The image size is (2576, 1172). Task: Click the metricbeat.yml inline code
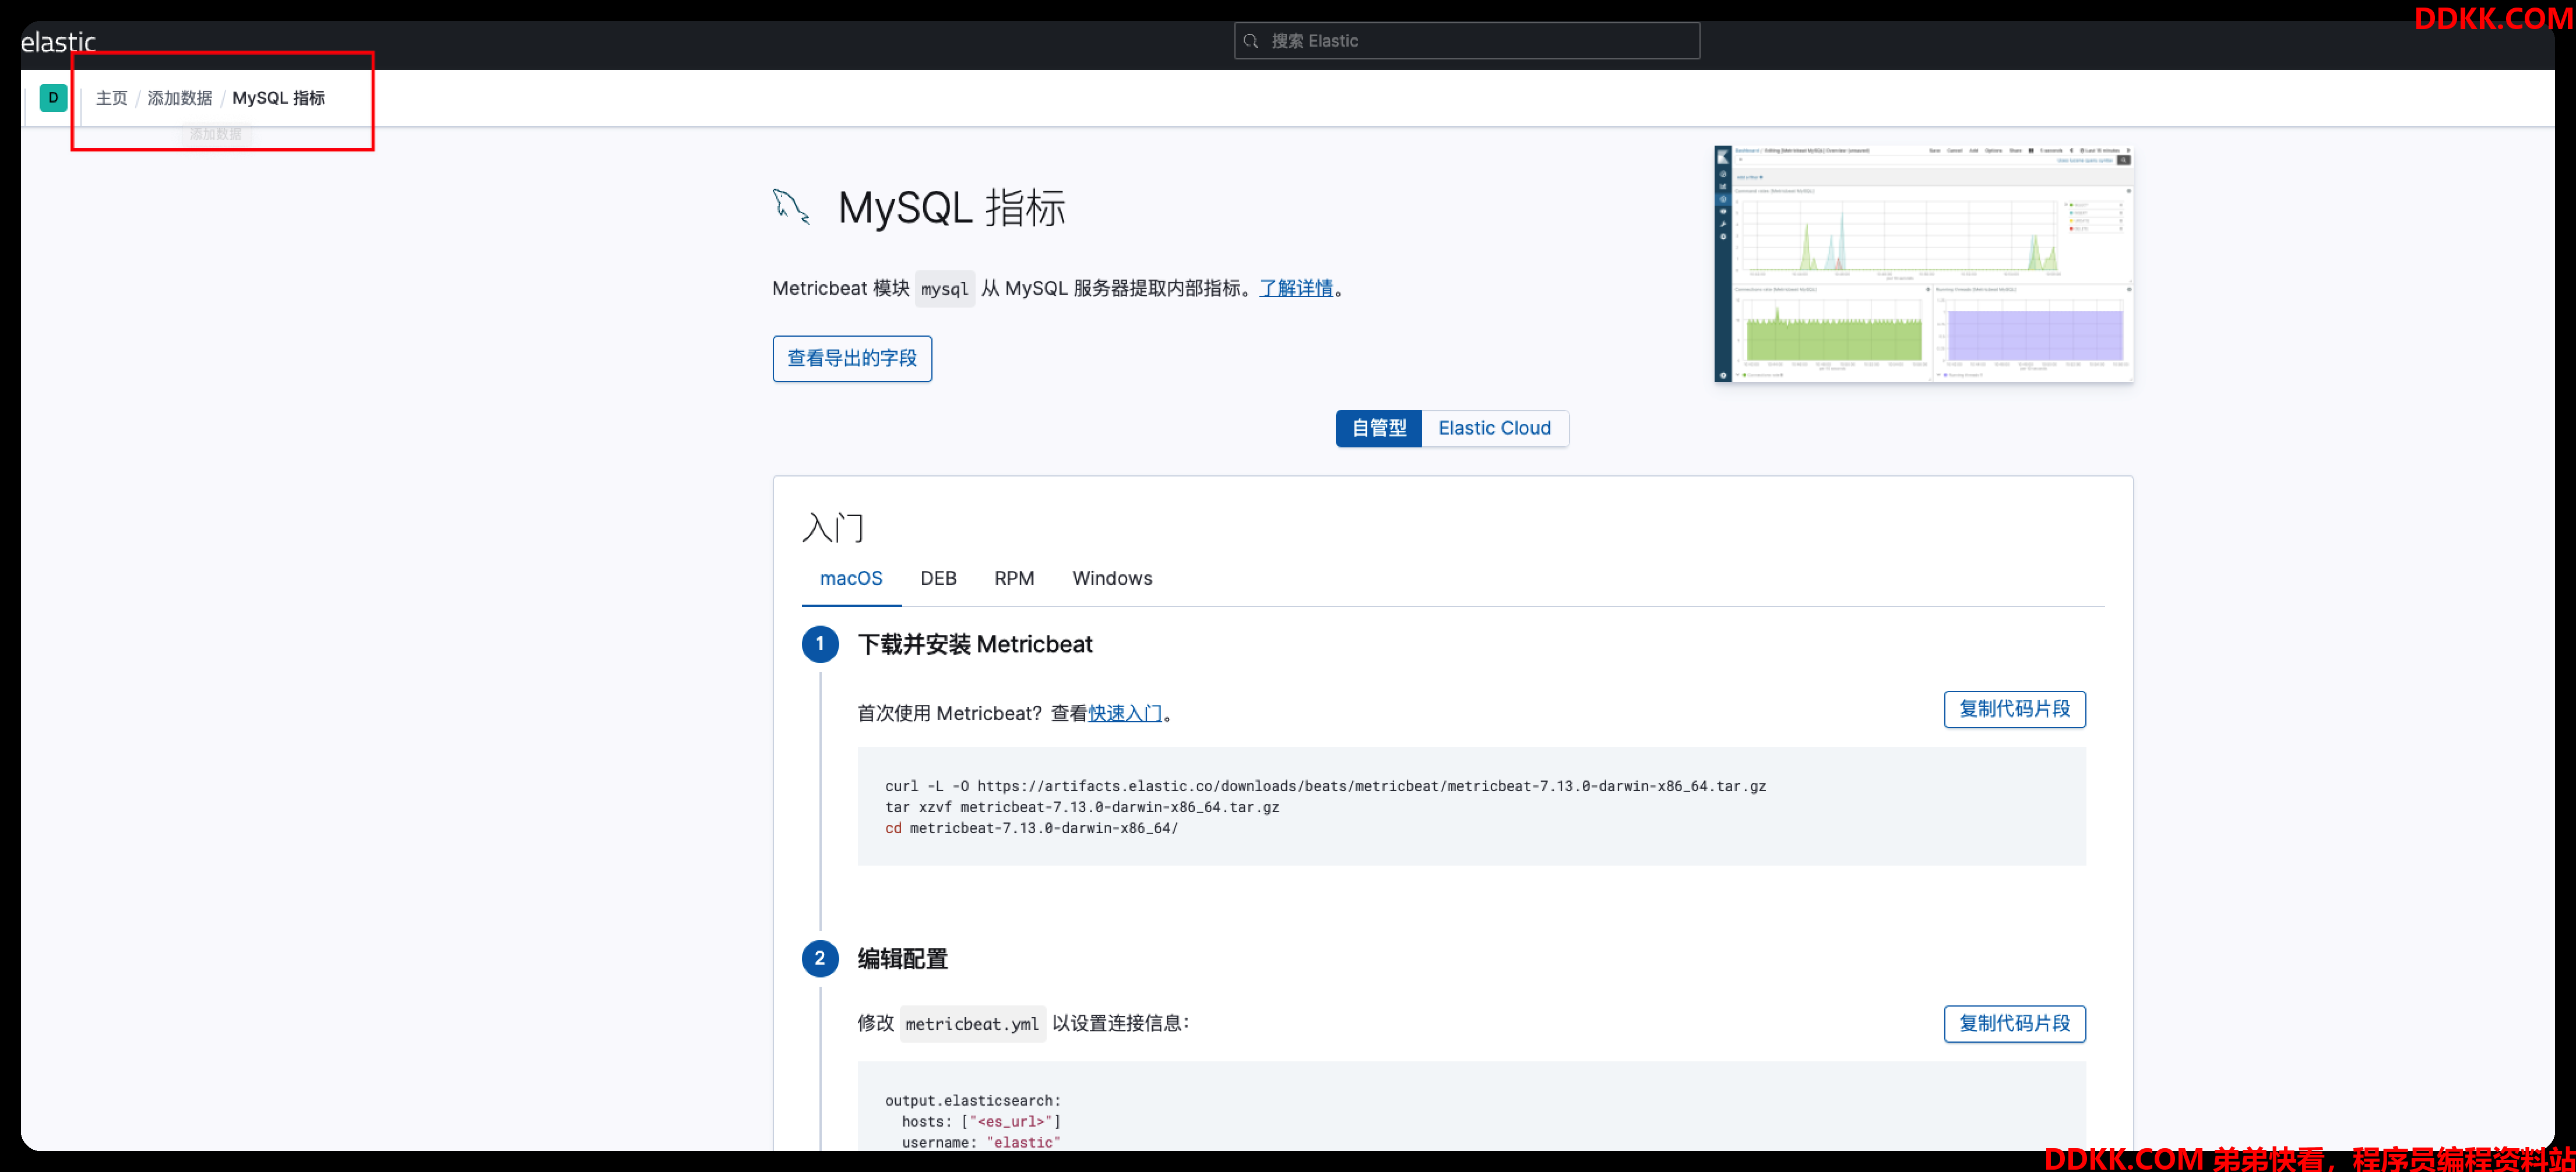pos(972,1024)
